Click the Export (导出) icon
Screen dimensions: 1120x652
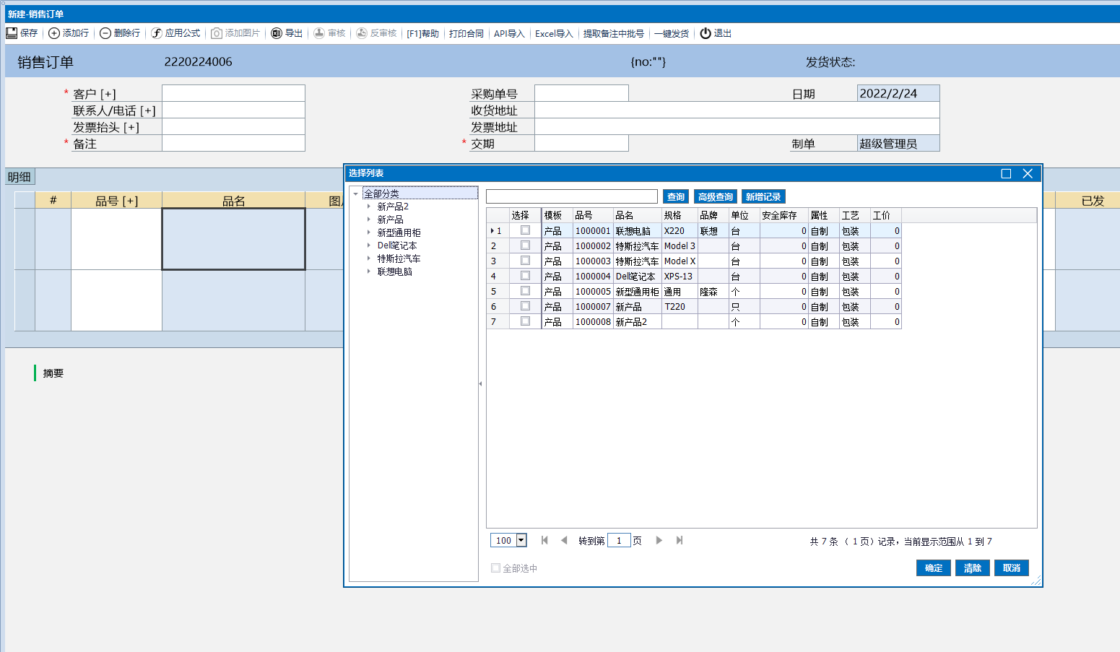point(277,33)
